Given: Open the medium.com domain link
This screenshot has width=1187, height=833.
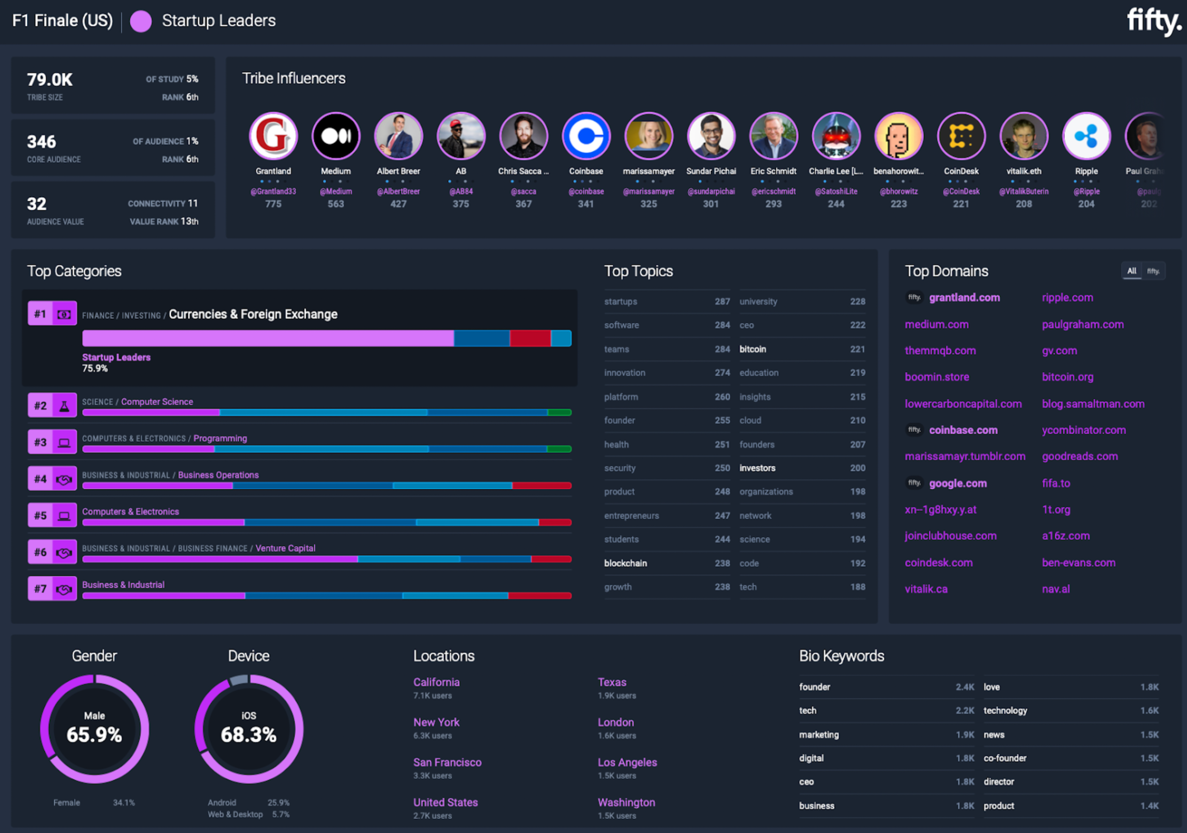Looking at the screenshot, I should tap(936, 324).
